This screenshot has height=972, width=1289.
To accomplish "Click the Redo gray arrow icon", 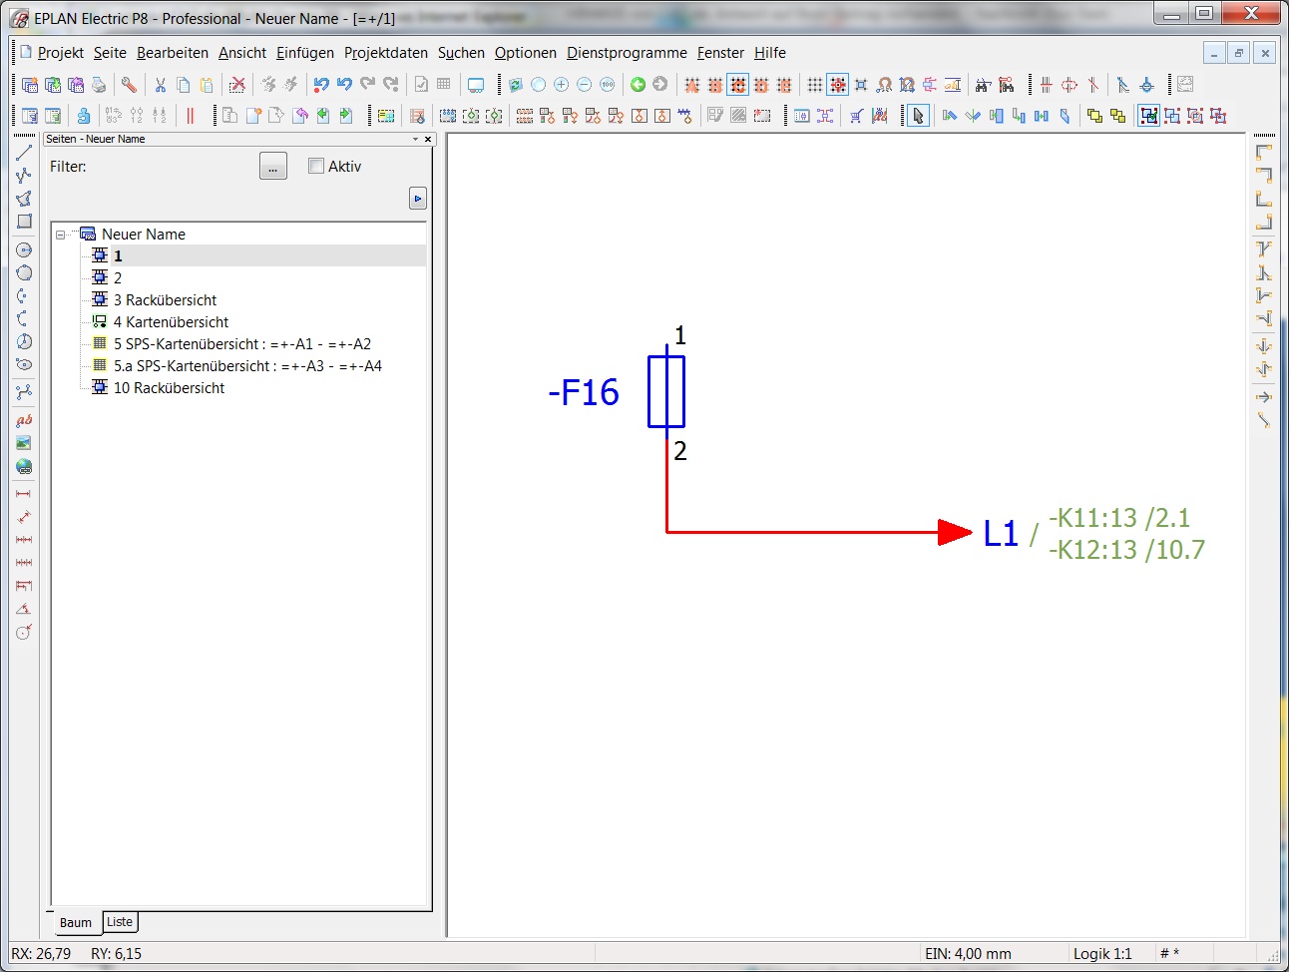I will 367,85.
